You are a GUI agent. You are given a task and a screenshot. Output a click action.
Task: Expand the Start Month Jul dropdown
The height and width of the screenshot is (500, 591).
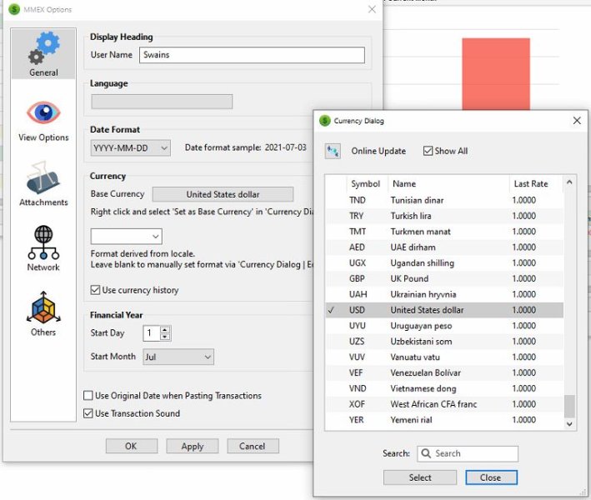(x=178, y=357)
